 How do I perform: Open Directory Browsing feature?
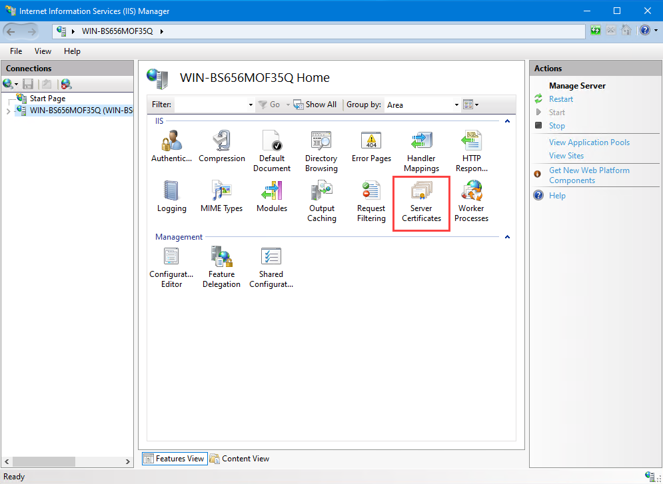point(321,151)
